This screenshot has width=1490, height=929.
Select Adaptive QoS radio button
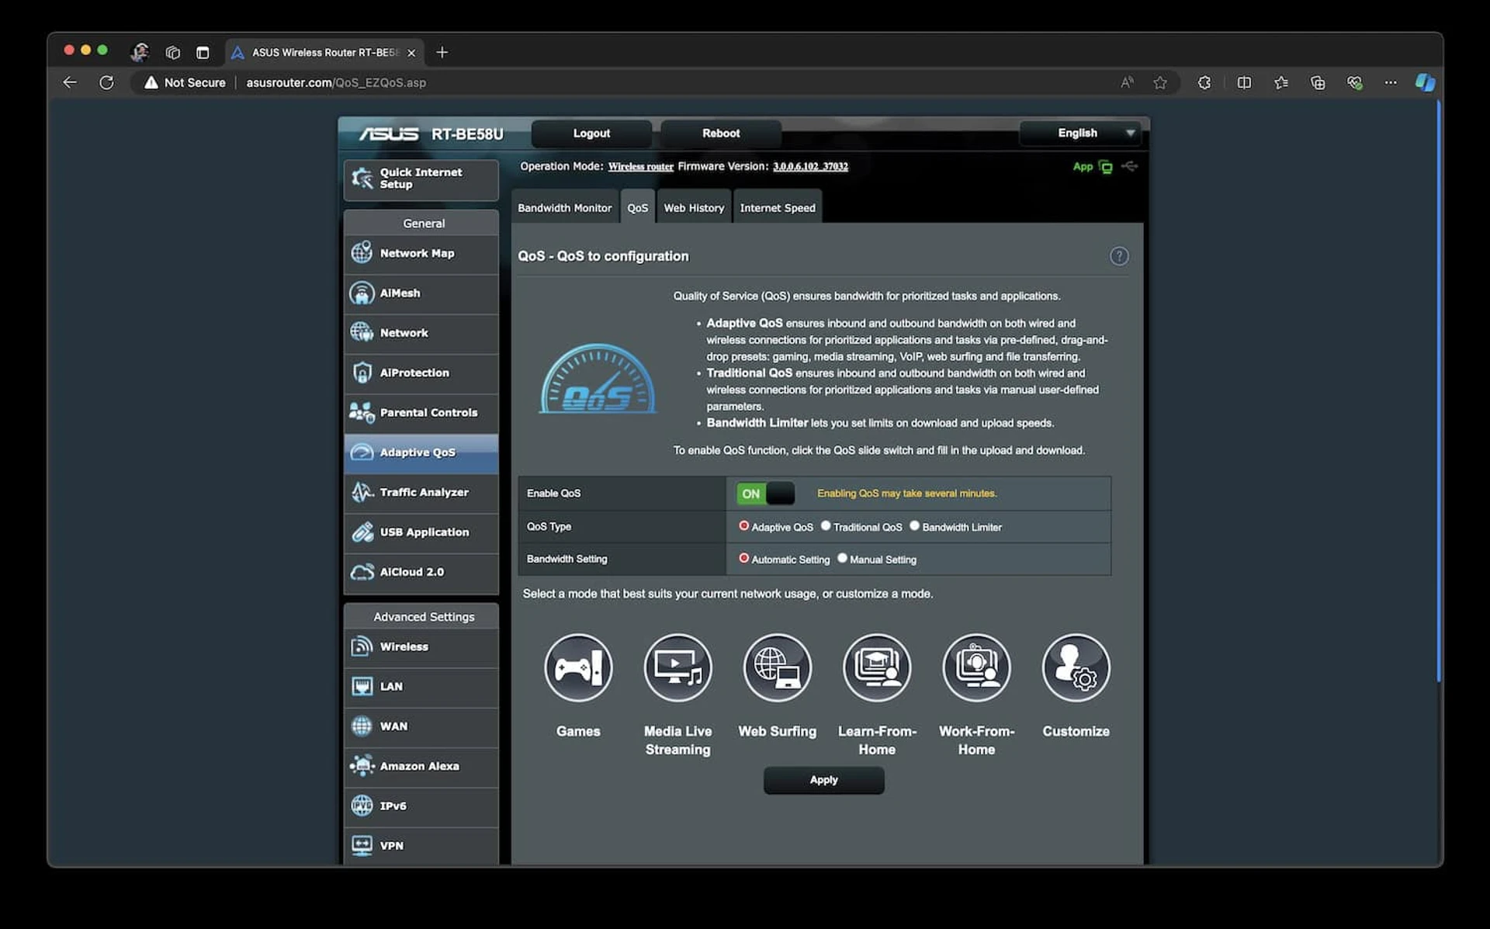click(743, 526)
